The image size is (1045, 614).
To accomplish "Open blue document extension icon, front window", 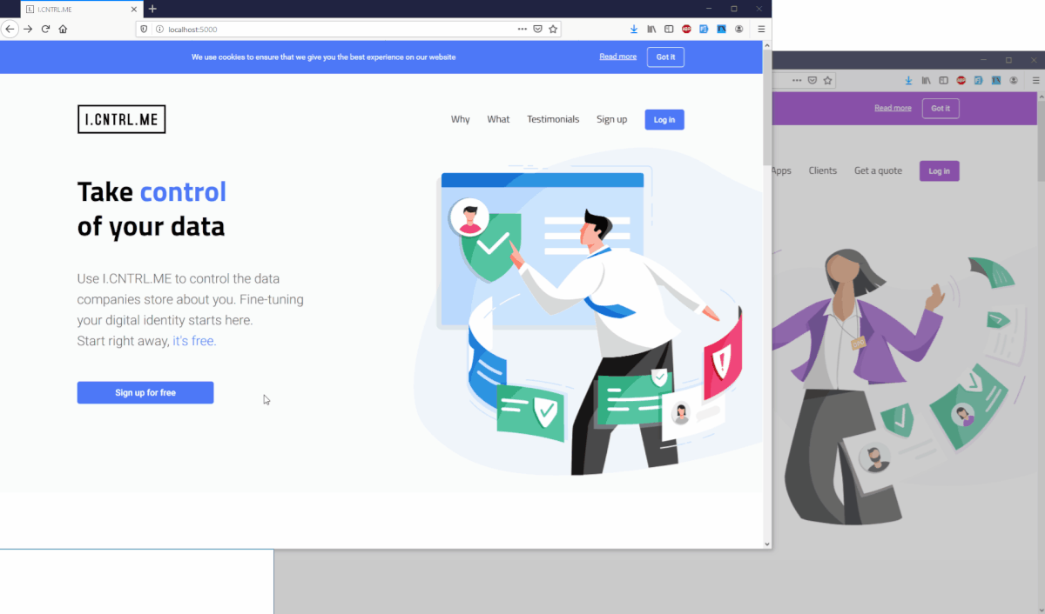I will click(704, 29).
